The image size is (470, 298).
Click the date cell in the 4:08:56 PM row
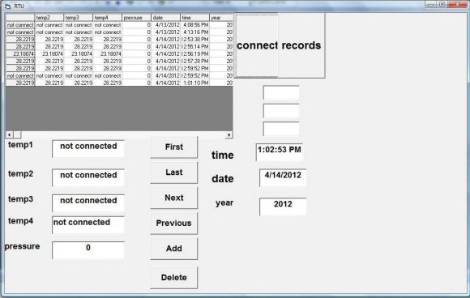point(166,25)
